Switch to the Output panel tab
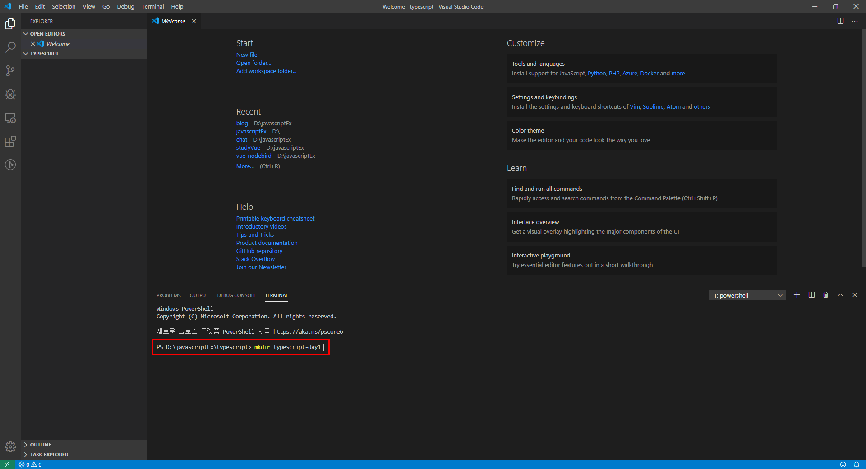The image size is (866, 469). tap(199, 295)
